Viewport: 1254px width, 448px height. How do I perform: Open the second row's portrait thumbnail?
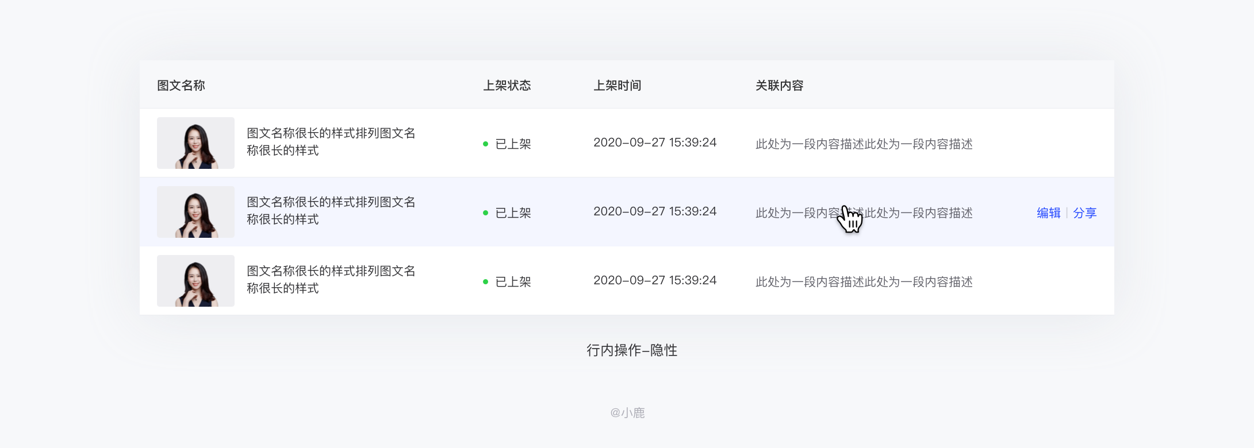click(195, 212)
